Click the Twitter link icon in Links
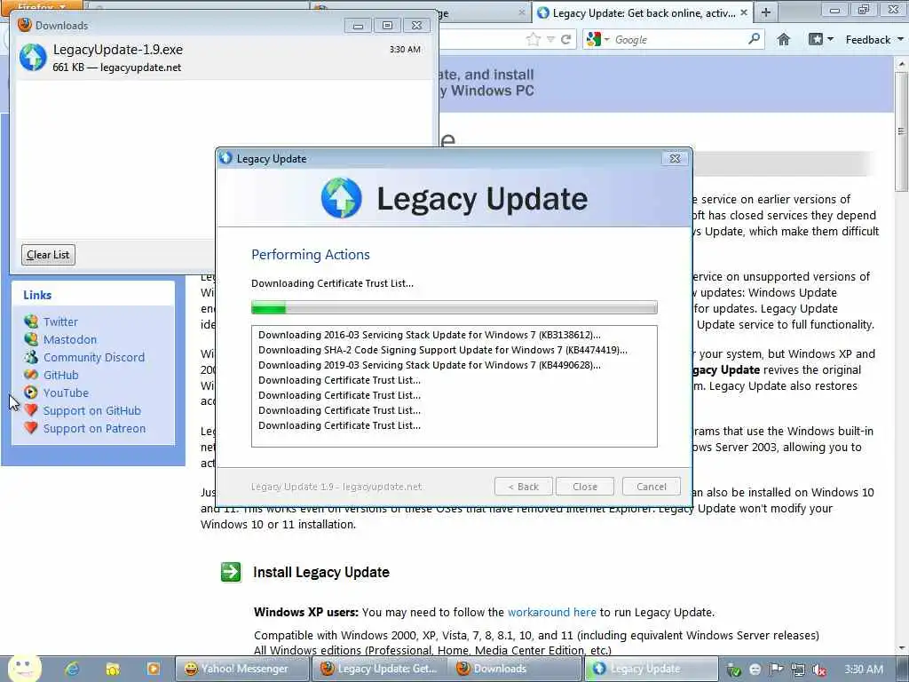909x682 pixels. (31, 321)
